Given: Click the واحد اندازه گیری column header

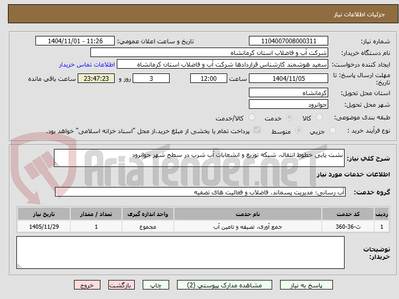Looking at the screenshot, I should [148, 214].
